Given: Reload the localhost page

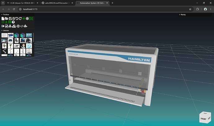Looking at the screenshot, I should click(14, 9).
